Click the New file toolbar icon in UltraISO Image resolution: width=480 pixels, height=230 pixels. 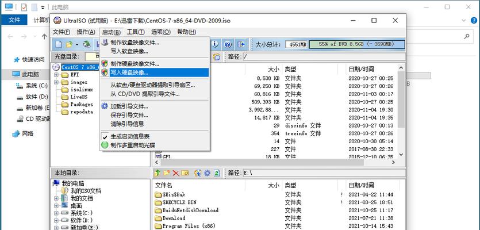(59, 44)
